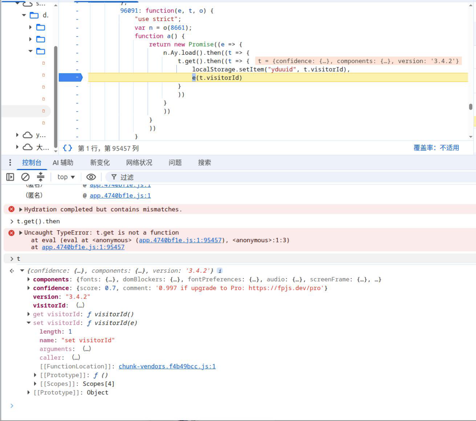Invoke caller (...) getter
Image resolution: width=476 pixels, height=421 pixels.
(x=76, y=358)
